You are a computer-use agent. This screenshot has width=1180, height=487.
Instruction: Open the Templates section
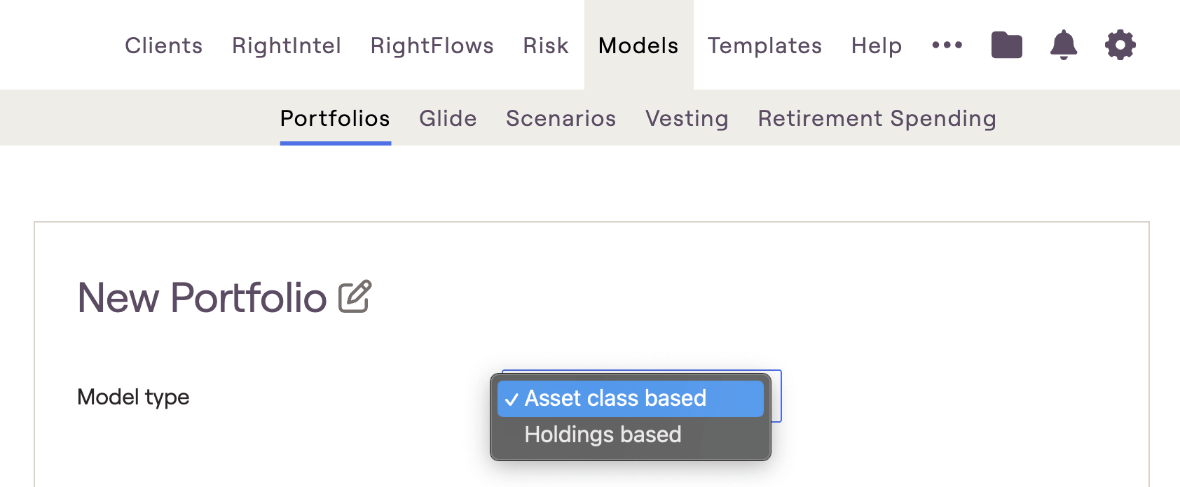[x=764, y=45]
